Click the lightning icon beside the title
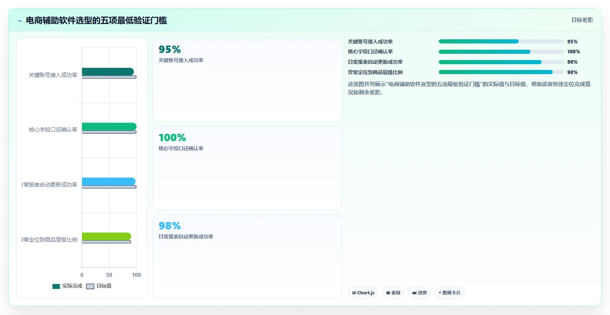The width and height of the screenshot is (610, 315). pyautogui.click(x=19, y=21)
